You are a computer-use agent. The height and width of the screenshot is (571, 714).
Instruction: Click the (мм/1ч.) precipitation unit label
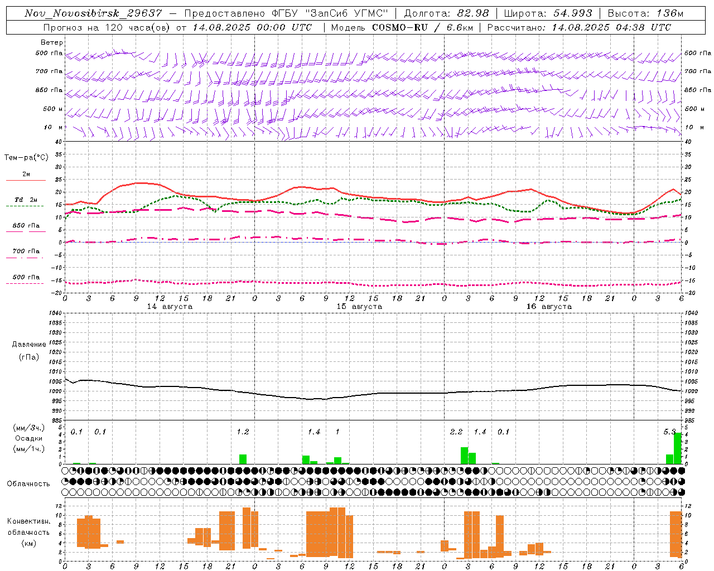[x=29, y=448]
